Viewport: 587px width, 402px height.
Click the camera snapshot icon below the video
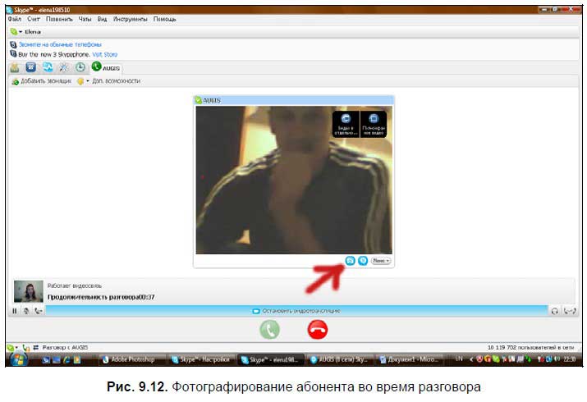(x=350, y=260)
